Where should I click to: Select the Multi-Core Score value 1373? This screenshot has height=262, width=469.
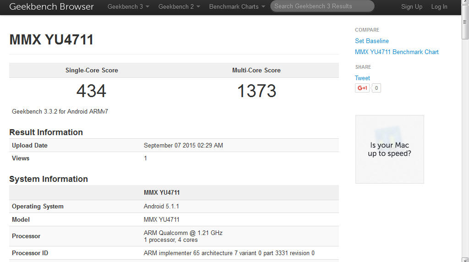[256, 91]
